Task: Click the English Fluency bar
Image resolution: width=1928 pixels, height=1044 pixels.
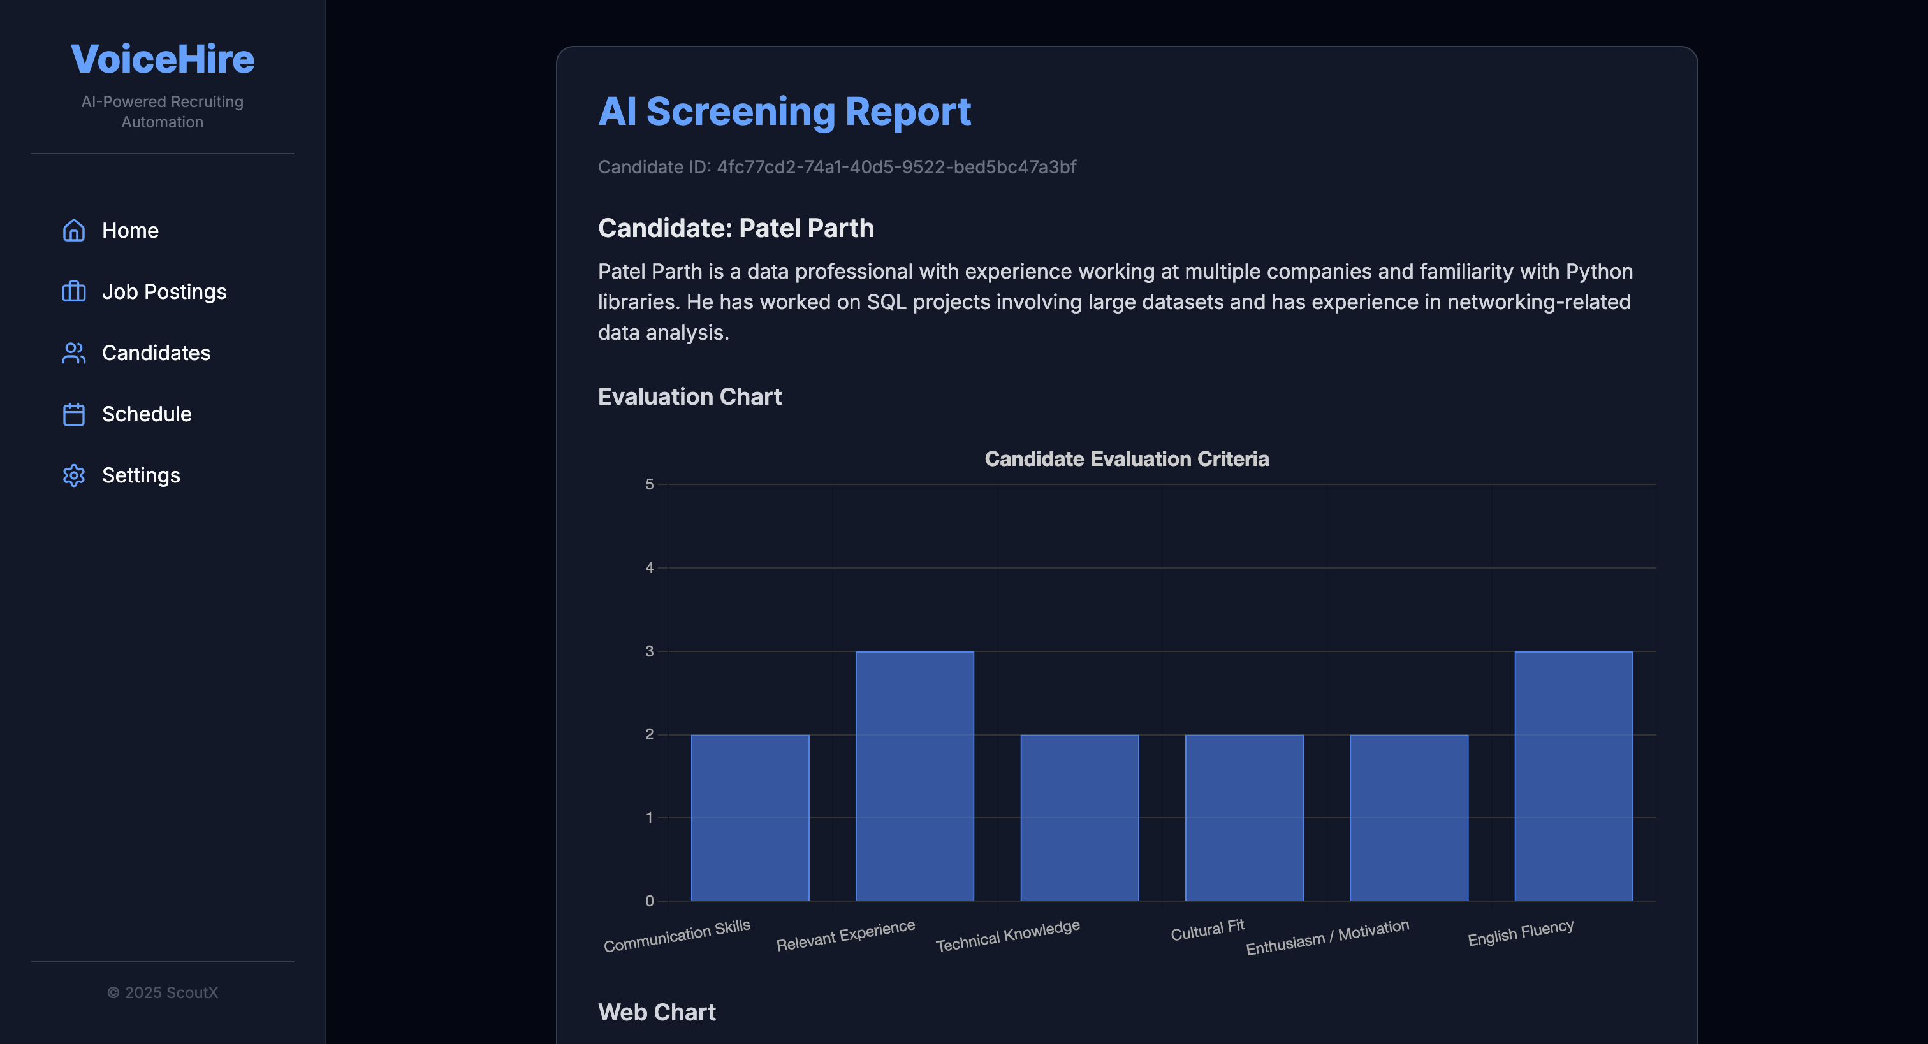Action: point(1574,776)
